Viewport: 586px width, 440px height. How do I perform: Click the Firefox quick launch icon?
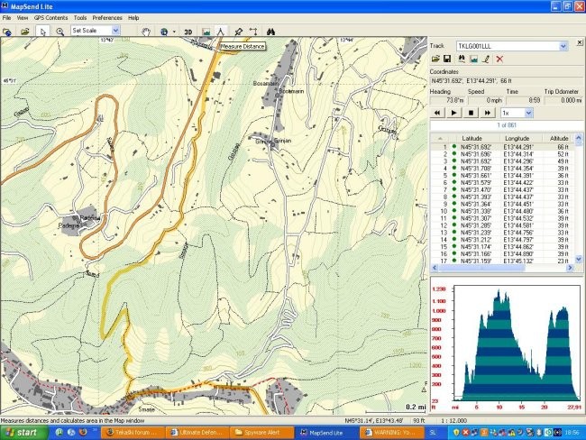[x=83, y=432]
